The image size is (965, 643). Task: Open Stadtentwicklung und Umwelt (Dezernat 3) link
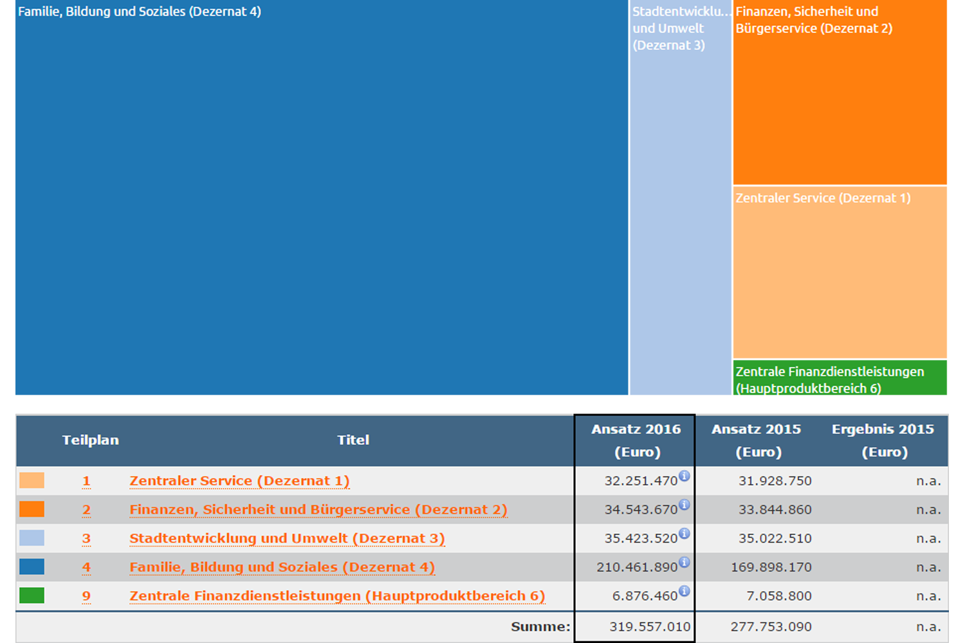click(287, 539)
